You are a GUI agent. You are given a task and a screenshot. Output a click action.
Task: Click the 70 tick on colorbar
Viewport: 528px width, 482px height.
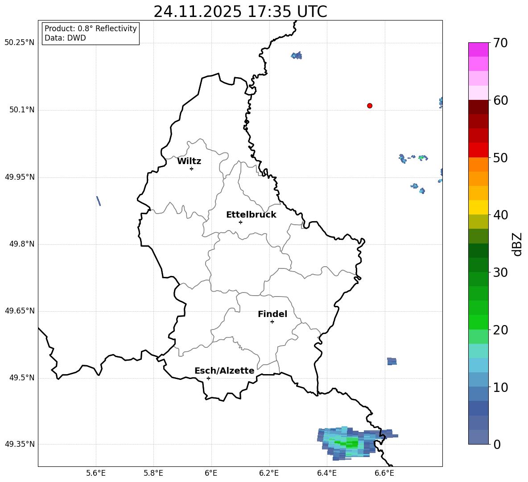tap(500, 43)
